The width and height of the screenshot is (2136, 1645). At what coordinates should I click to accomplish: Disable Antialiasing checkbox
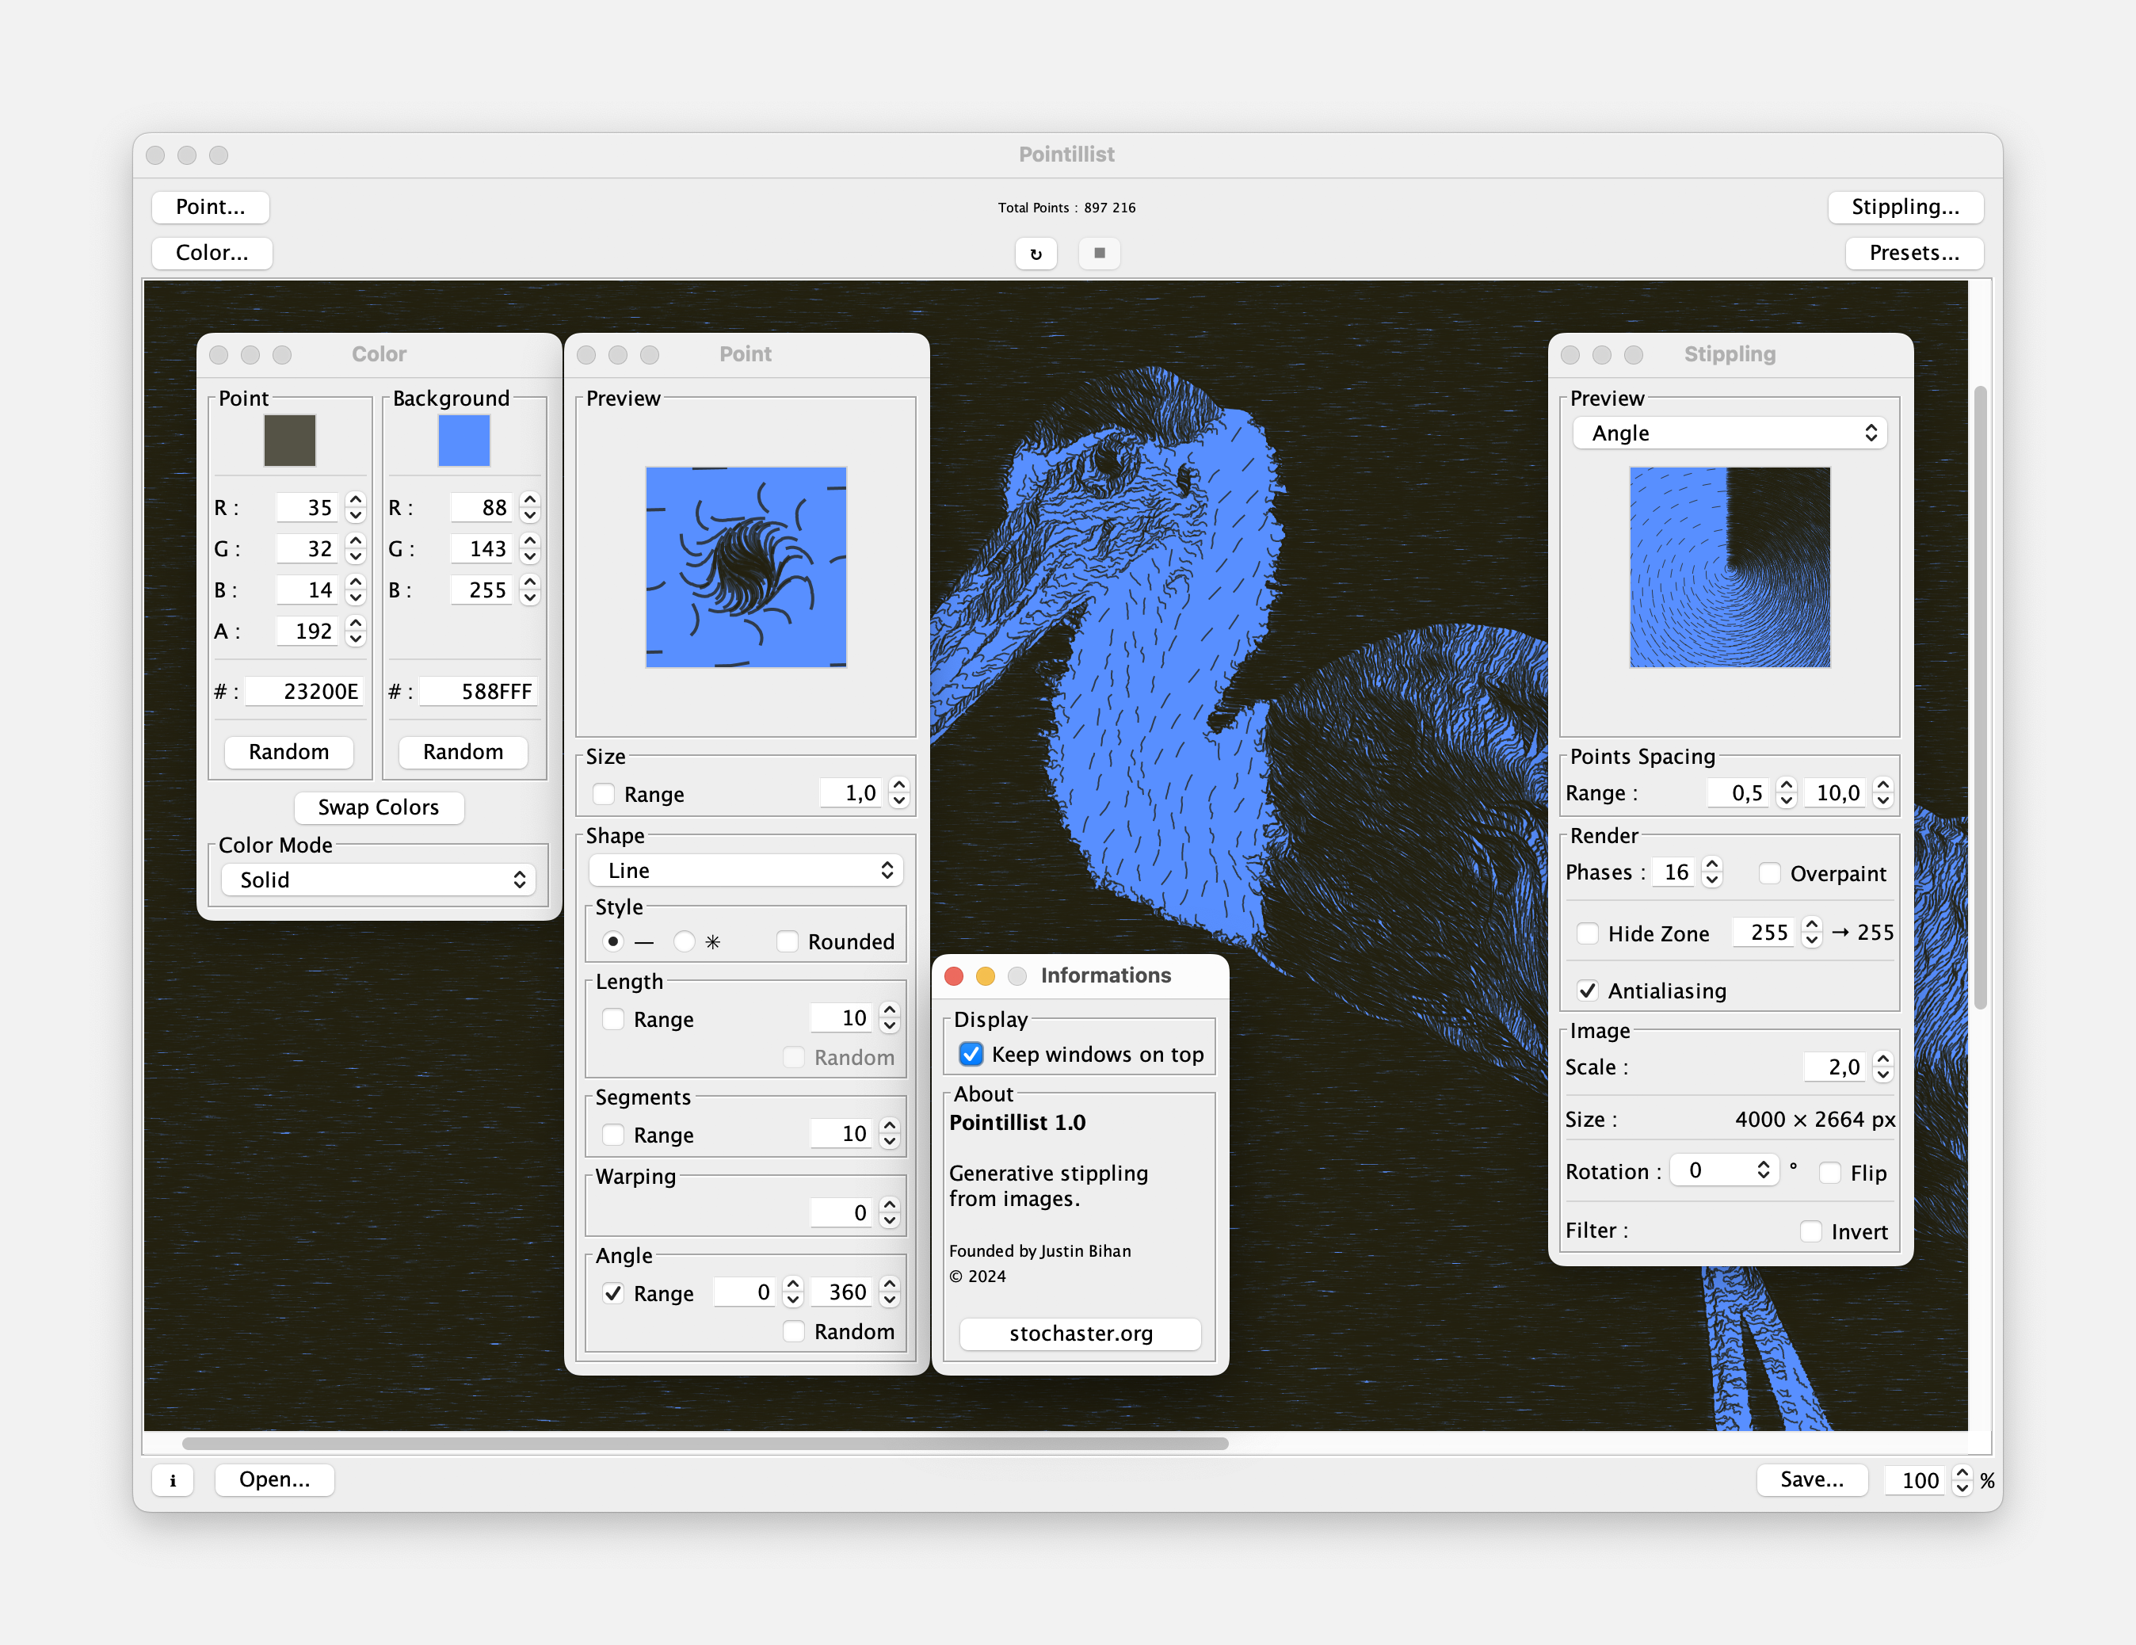tap(1587, 990)
